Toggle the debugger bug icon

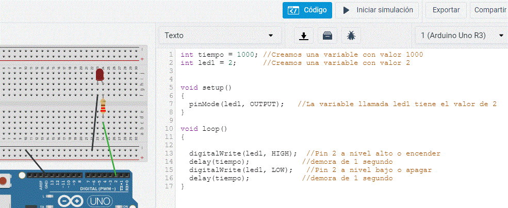(x=351, y=36)
